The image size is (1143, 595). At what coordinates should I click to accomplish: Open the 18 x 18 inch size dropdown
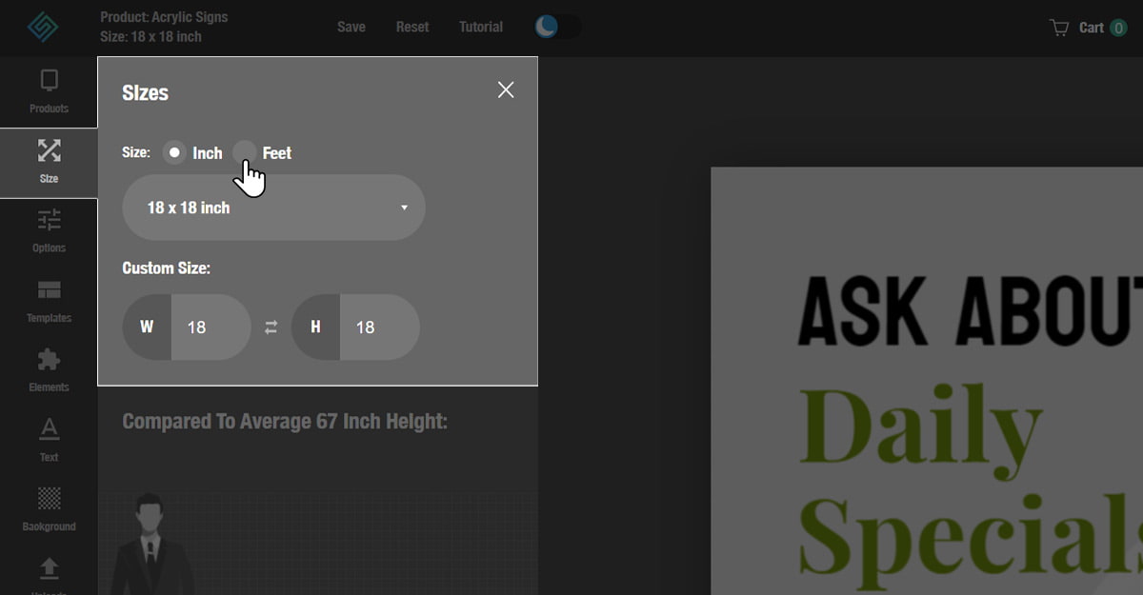(273, 208)
